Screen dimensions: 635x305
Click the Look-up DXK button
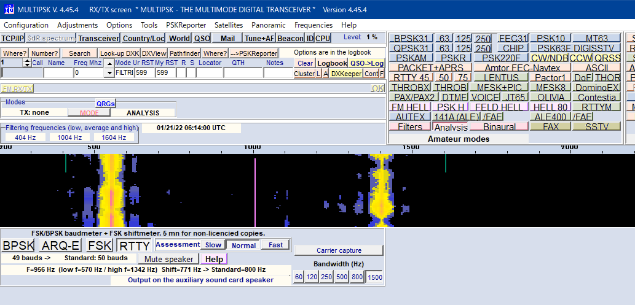[119, 53]
